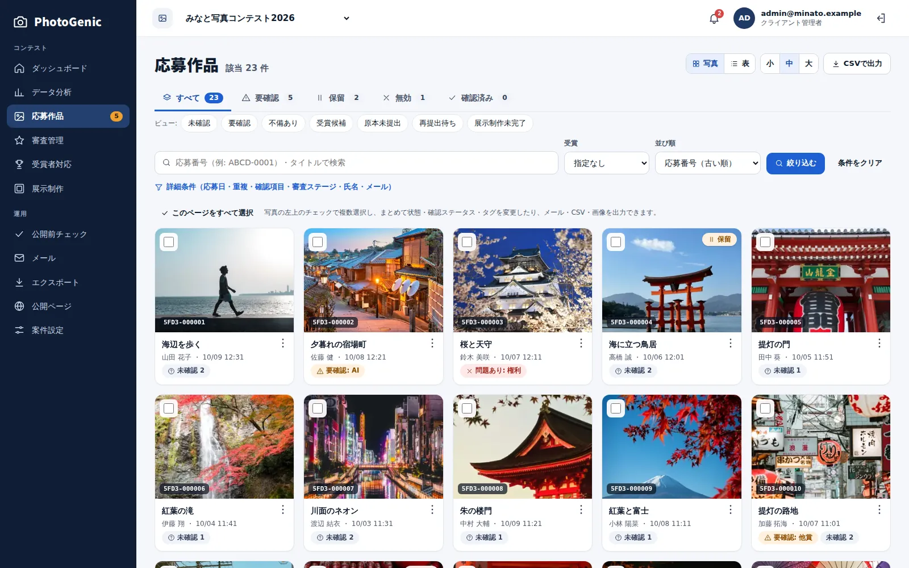909x568 pixels.
Task: Open more options for 海辺を歩く card
Action: (283, 344)
